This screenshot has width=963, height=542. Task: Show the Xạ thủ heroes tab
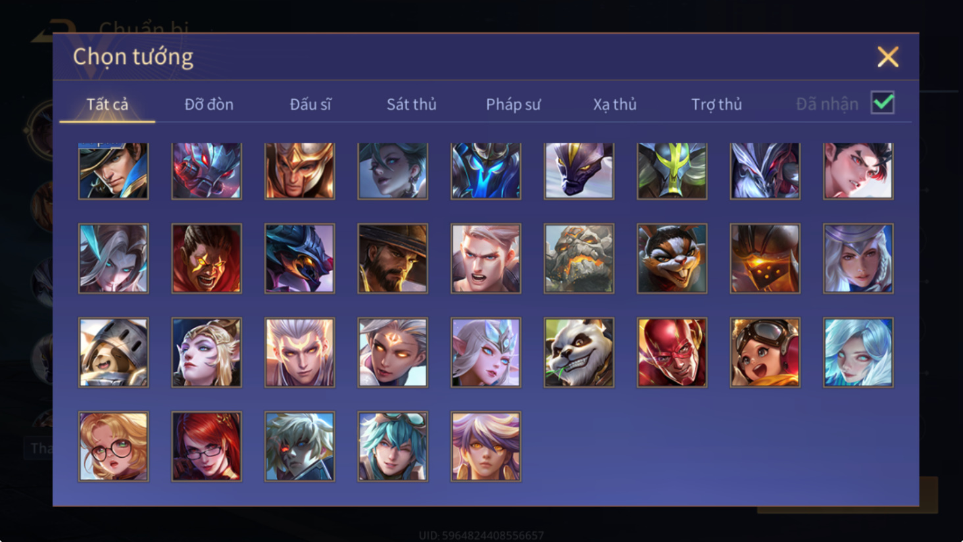point(614,104)
